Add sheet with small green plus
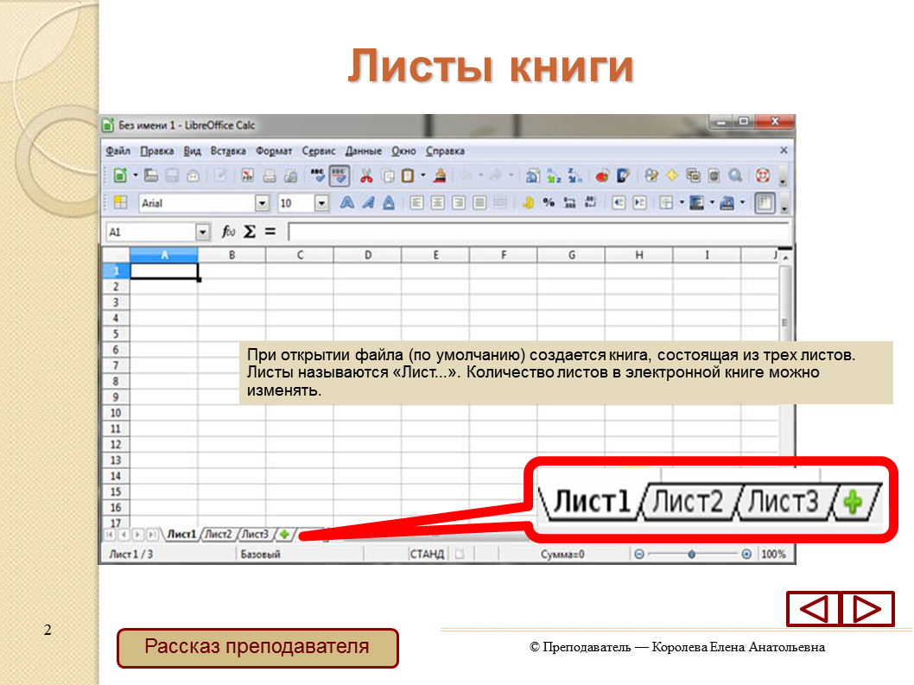The image size is (914, 685). 284,534
